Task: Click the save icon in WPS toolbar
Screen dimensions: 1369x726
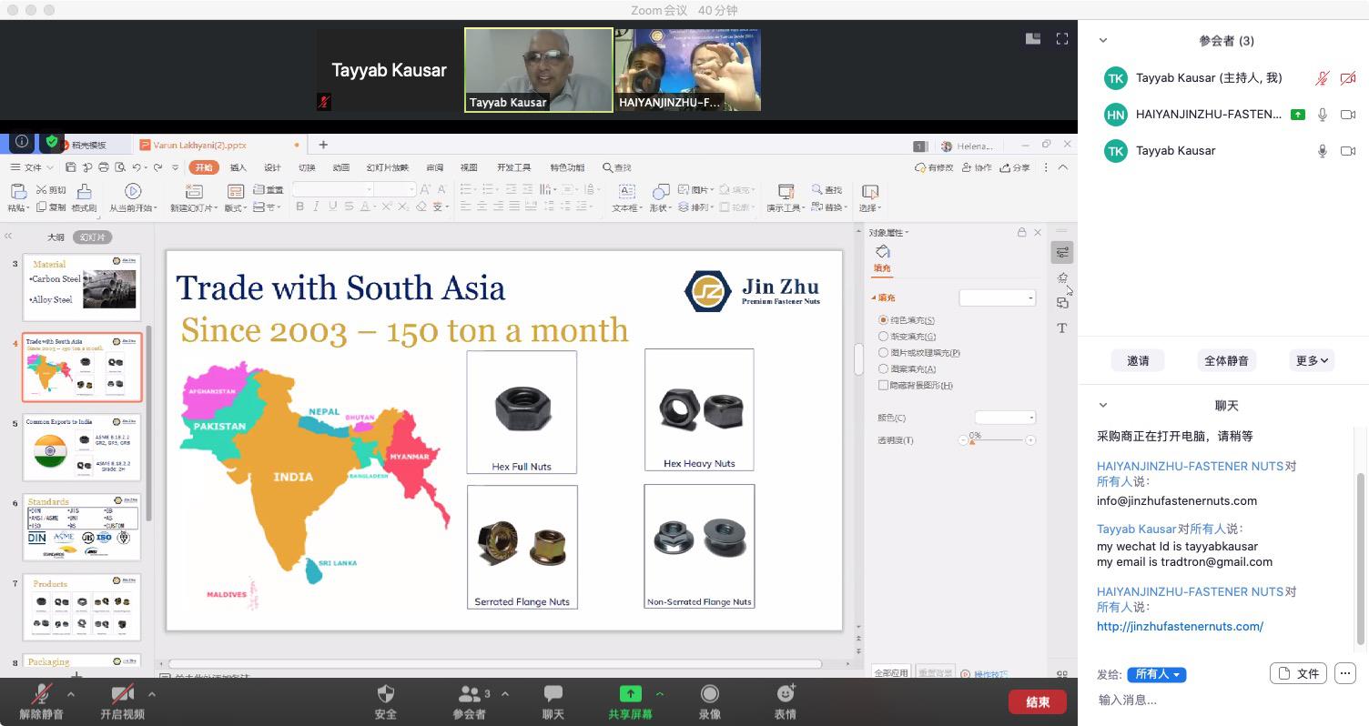Action: click(x=71, y=167)
